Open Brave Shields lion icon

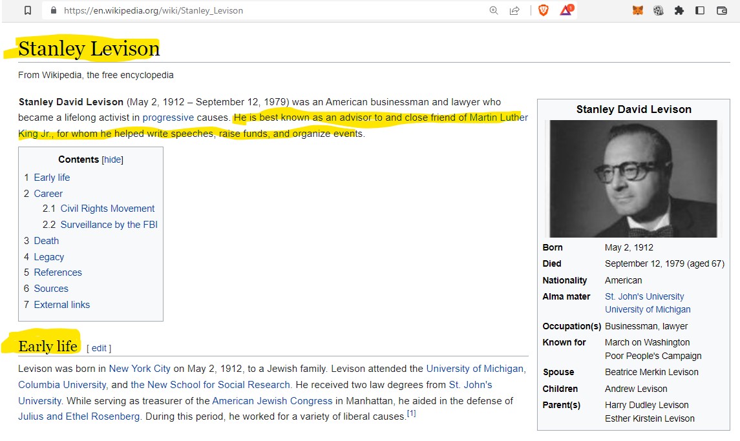544,10
